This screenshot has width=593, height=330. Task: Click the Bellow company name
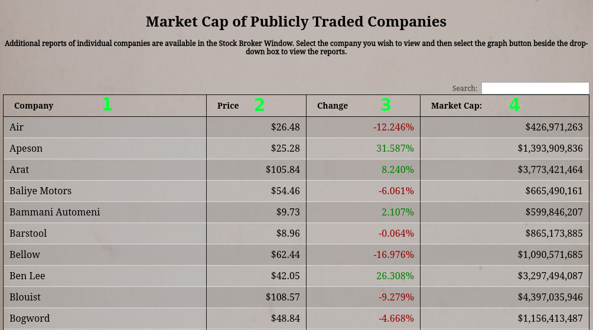click(x=25, y=254)
